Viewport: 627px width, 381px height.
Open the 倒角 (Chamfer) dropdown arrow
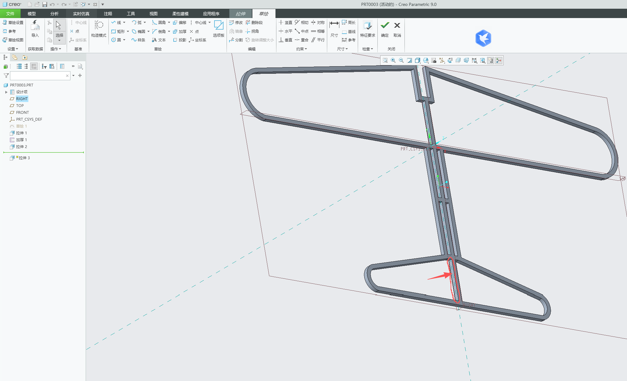[169, 31]
